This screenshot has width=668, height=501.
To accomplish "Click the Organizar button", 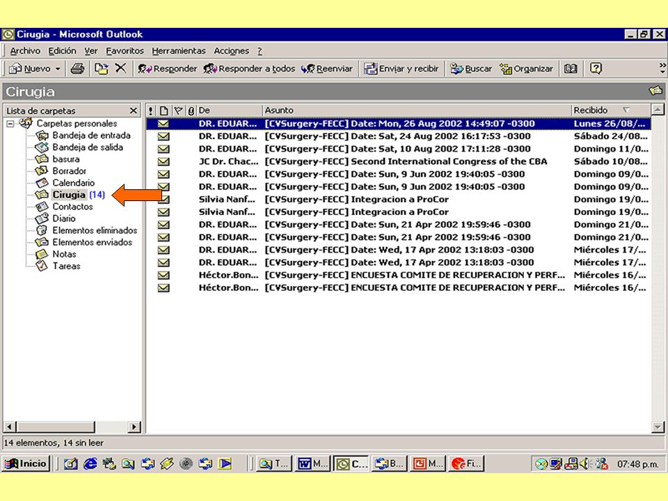I will pos(526,69).
